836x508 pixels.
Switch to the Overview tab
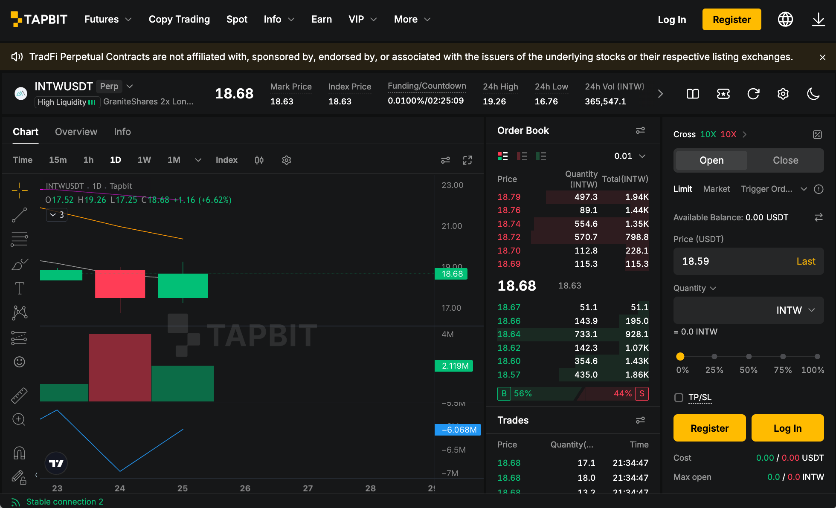pyautogui.click(x=76, y=132)
